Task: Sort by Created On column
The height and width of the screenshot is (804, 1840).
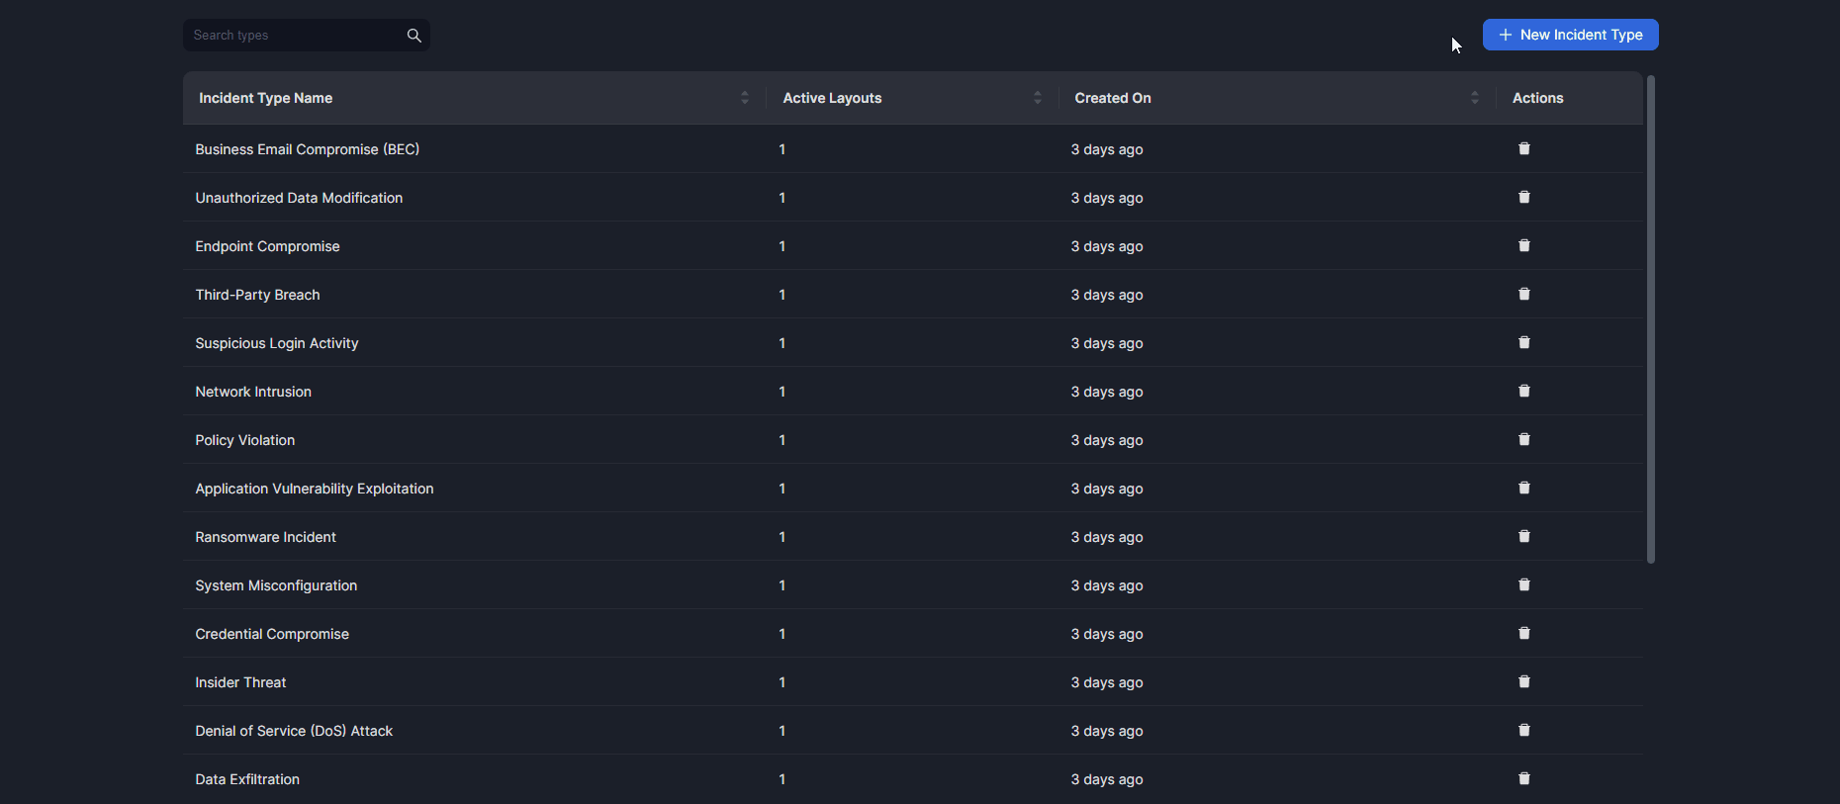Action: 1474,98
